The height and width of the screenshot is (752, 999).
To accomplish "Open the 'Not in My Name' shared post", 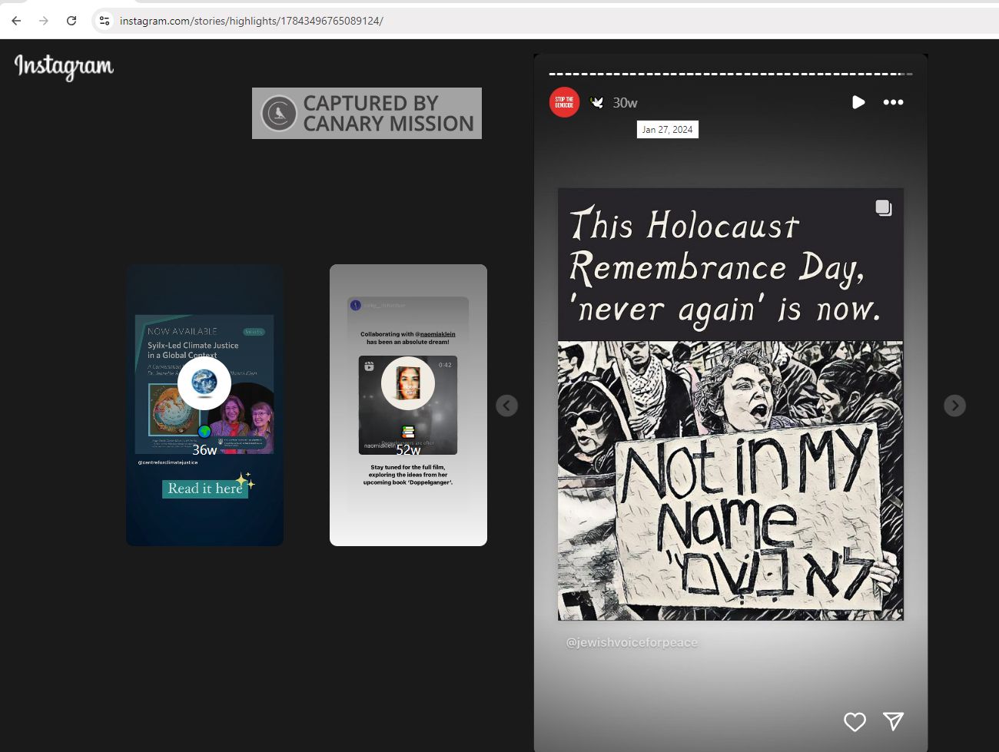I will point(731,404).
